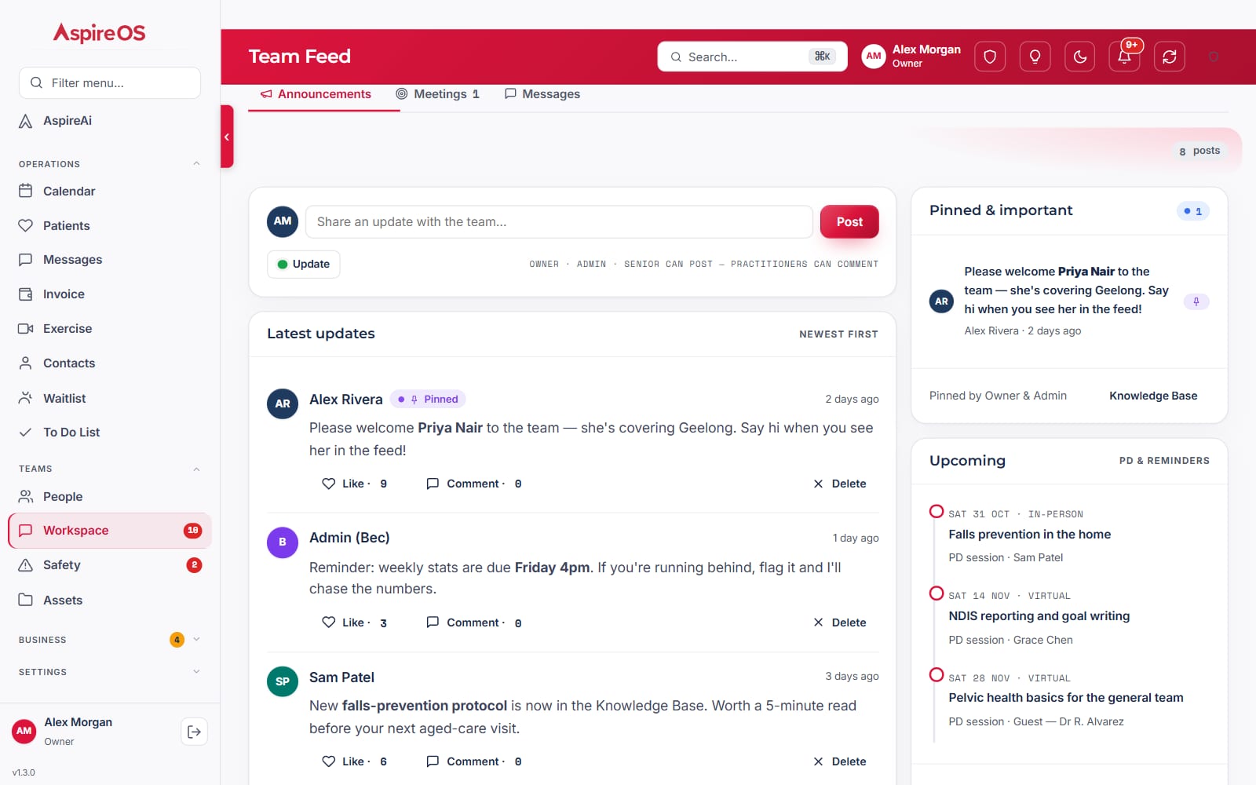Image resolution: width=1256 pixels, height=785 pixels.
Task: Delete Admin (Bec)'s post
Action: (x=840, y=623)
